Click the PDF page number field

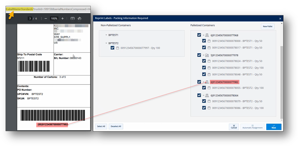tap(30, 19)
